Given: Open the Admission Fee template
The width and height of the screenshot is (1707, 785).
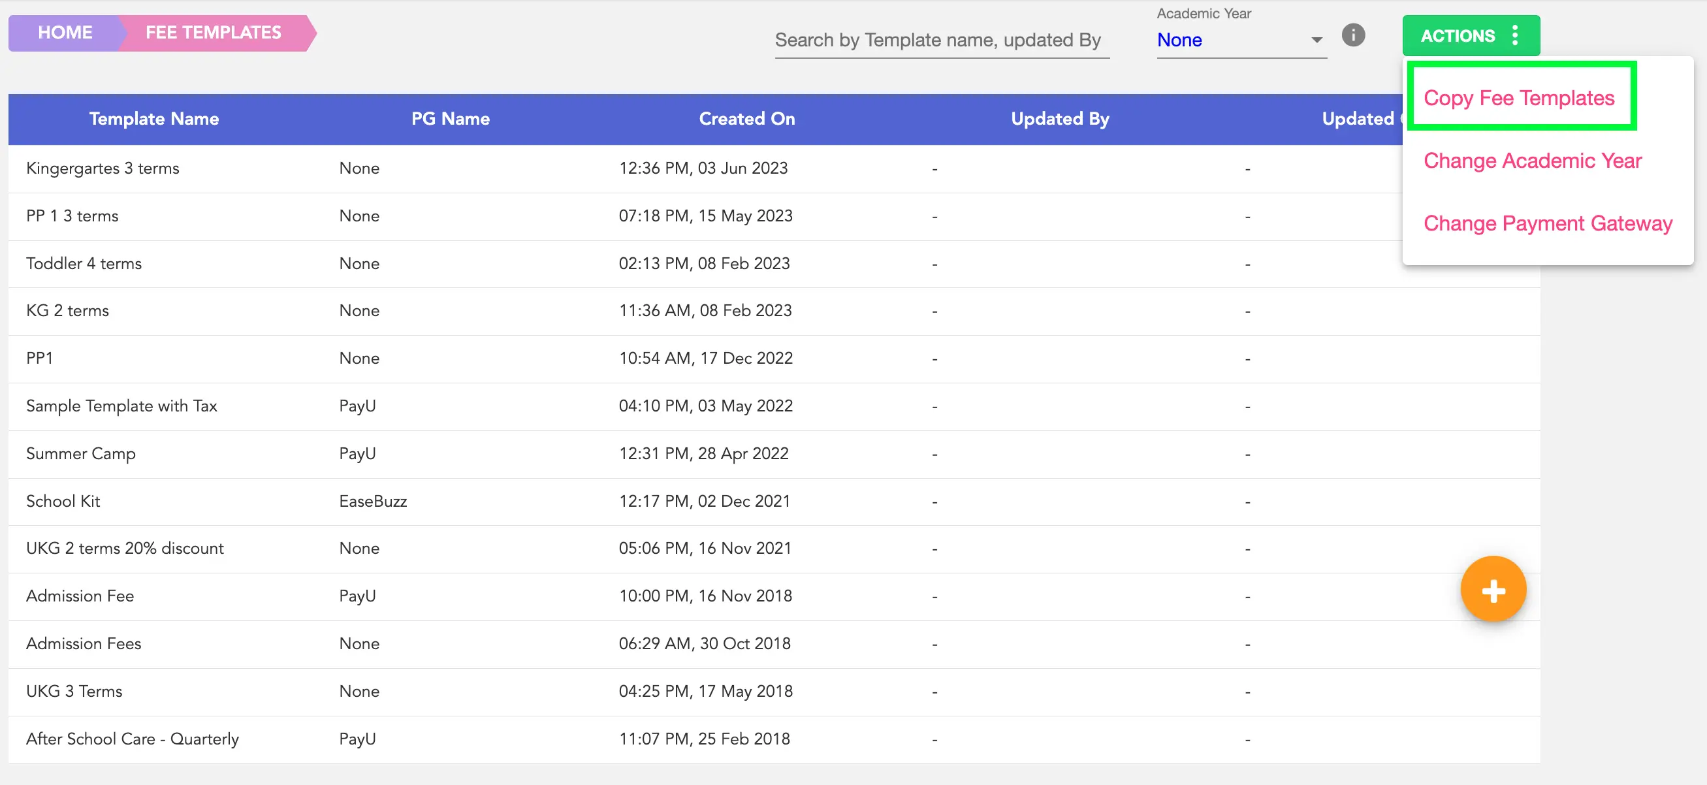Looking at the screenshot, I should [80, 596].
